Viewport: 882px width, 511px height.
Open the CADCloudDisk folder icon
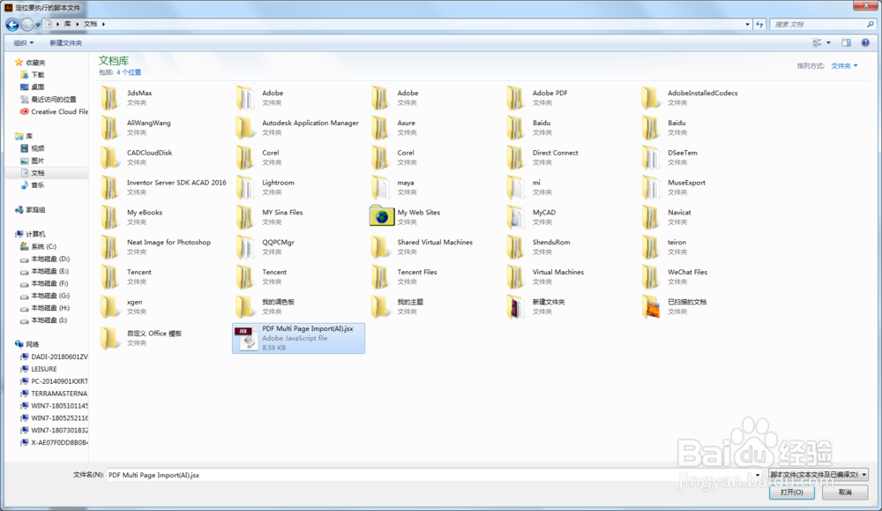pyautogui.click(x=110, y=158)
